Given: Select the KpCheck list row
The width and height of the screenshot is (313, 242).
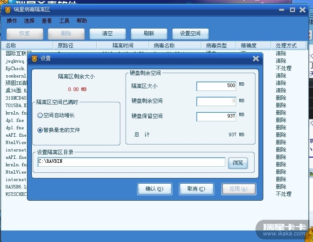Looking at the screenshot, I should (16, 68).
